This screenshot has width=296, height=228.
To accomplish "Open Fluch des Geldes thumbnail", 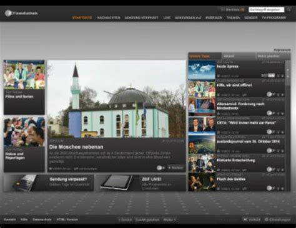I will click(202, 182).
